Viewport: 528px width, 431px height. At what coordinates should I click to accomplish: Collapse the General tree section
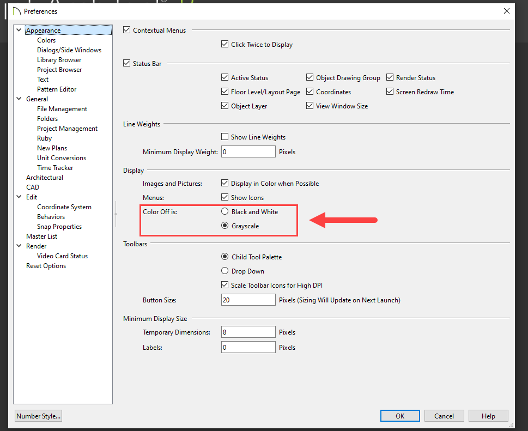tap(20, 99)
